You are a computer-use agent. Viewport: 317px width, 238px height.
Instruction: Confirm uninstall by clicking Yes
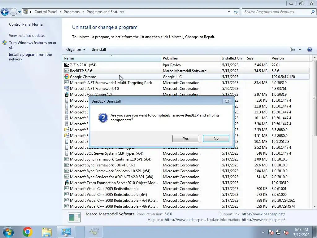point(186,139)
